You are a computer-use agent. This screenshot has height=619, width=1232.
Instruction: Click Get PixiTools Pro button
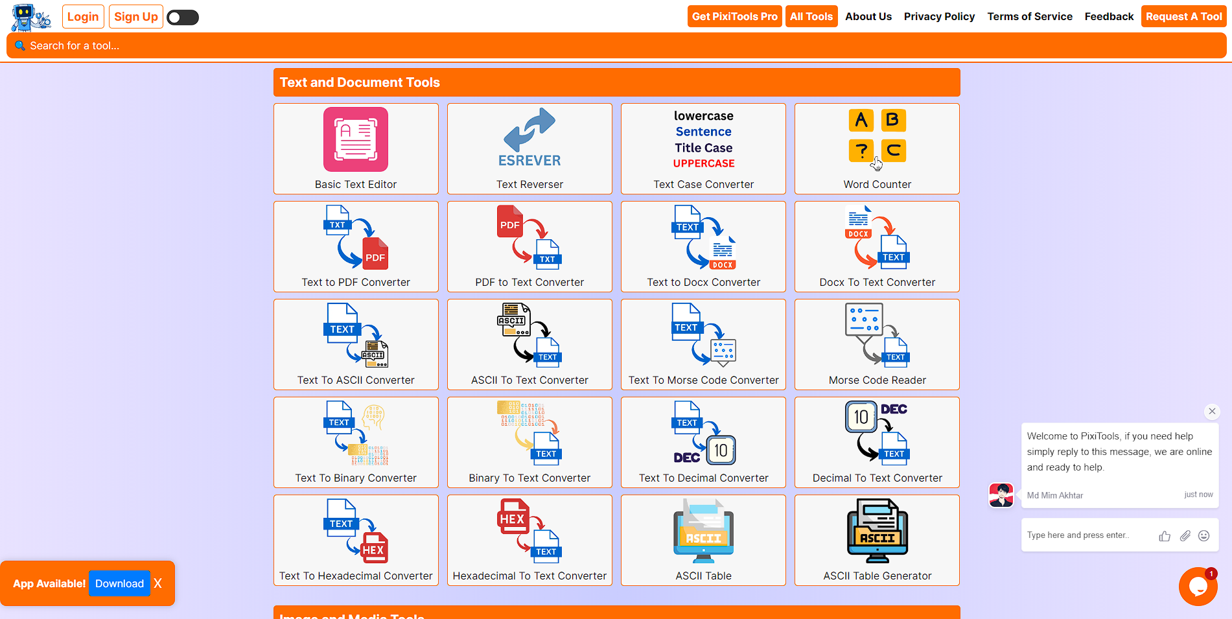click(x=735, y=17)
